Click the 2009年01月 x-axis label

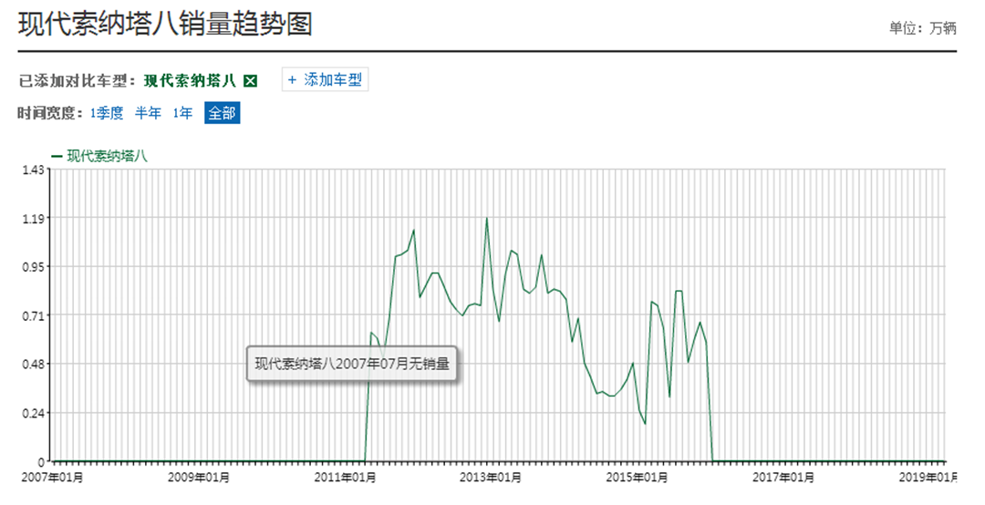199,477
